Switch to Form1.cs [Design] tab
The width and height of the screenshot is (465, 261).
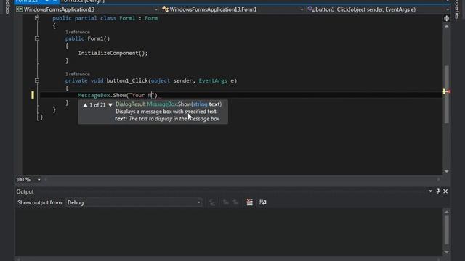tap(83, 1)
